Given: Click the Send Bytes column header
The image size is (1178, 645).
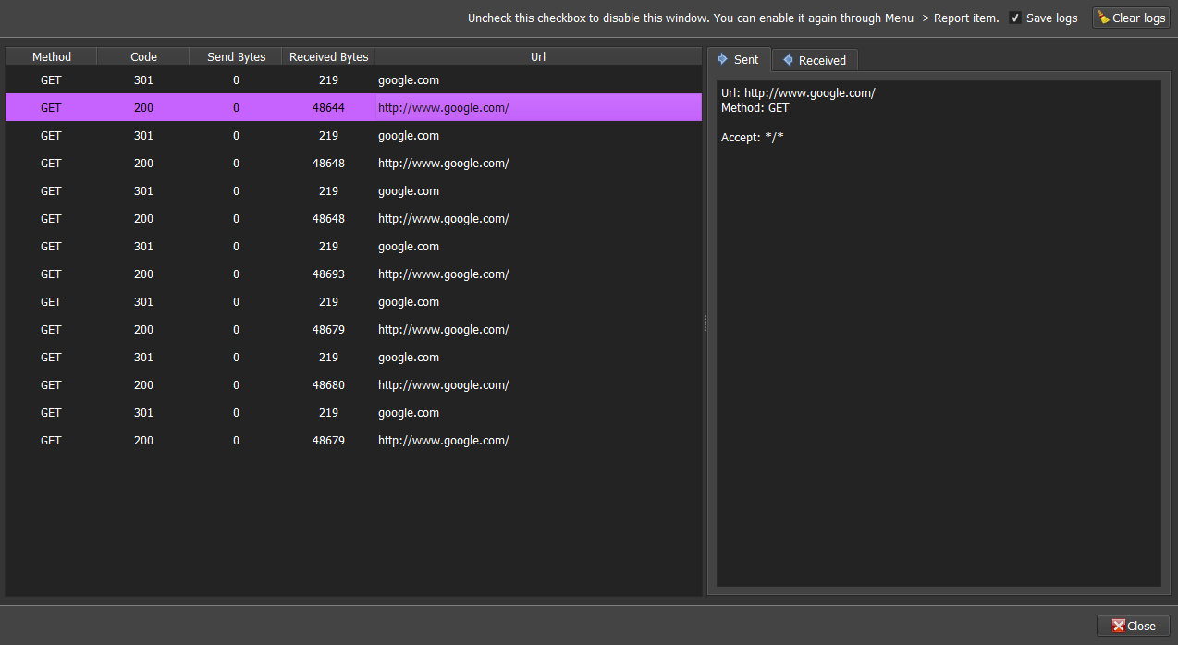Looking at the screenshot, I should pos(236,56).
